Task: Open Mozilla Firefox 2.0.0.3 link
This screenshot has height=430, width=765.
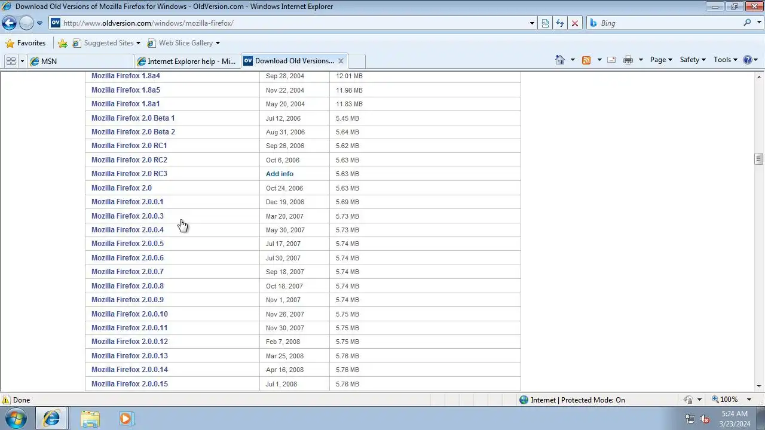Action: 127,216
